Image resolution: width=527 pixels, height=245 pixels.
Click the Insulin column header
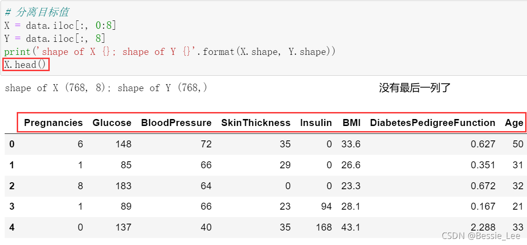[x=316, y=123]
